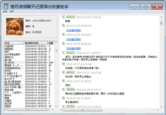
Task: Click the teddy bear avatar picture
Action: [15, 26]
